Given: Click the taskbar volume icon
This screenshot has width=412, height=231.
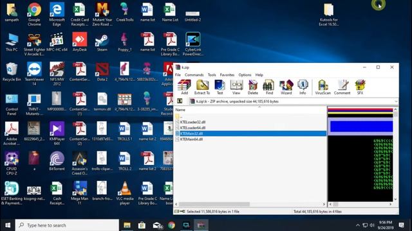Looking at the screenshot, I should coord(372,225).
